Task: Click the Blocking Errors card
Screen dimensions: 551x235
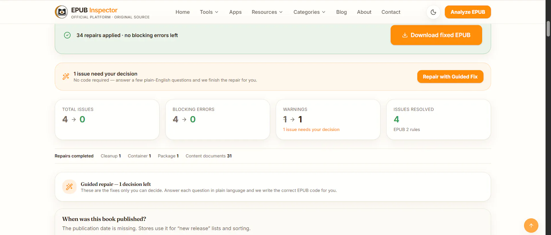Action: [218, 120]
